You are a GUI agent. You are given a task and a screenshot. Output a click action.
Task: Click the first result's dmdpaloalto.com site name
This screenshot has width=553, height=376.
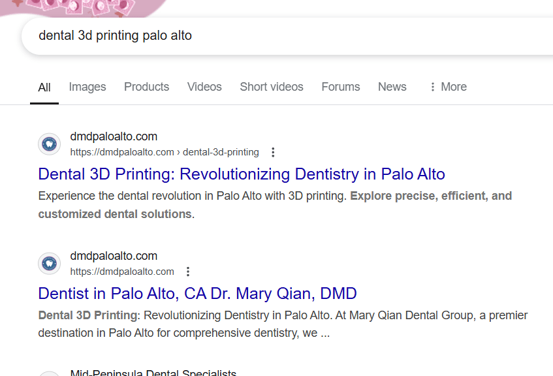pyautogui.click(x=114, y=136)
